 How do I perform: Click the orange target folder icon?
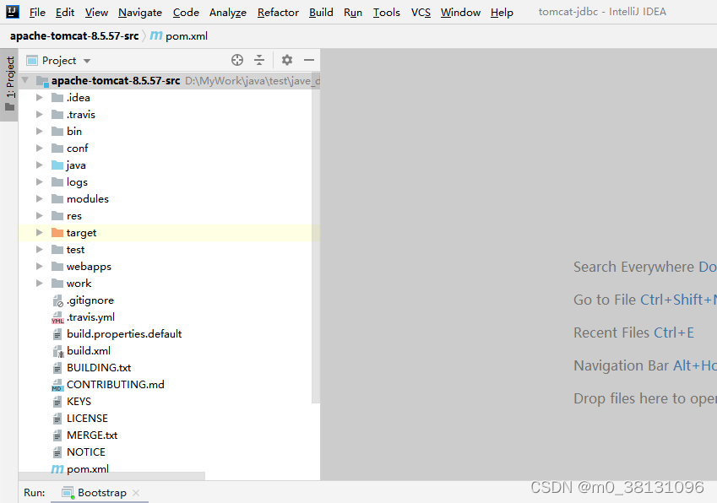click(57, 233)
